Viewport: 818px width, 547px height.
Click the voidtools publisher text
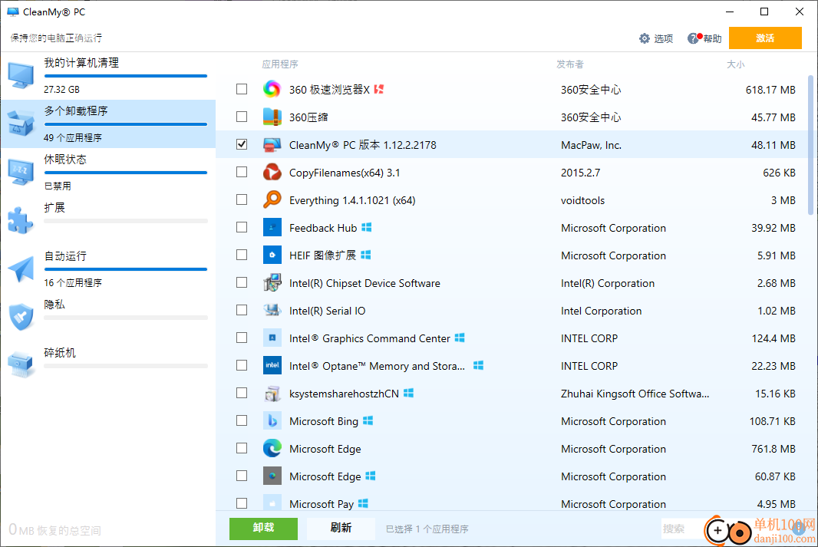point(582,200)
